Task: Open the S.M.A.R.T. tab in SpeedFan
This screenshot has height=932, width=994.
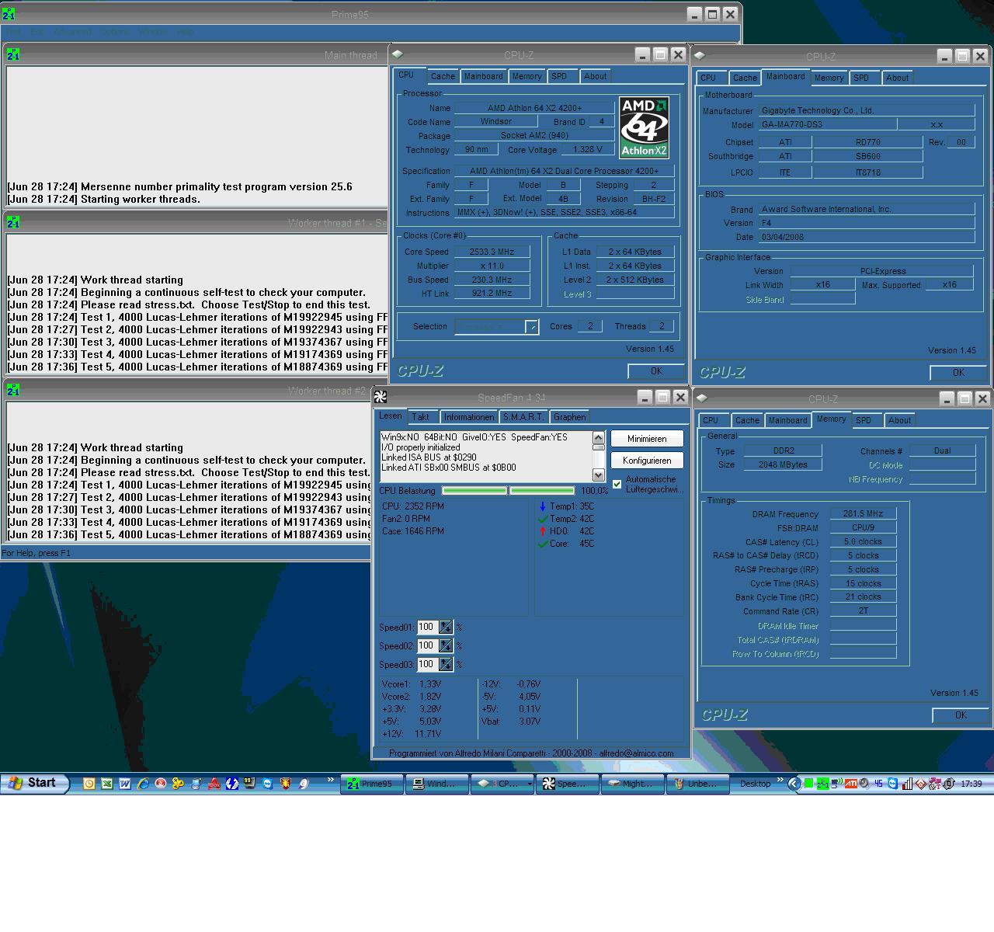Action: (x=523, y=417)
